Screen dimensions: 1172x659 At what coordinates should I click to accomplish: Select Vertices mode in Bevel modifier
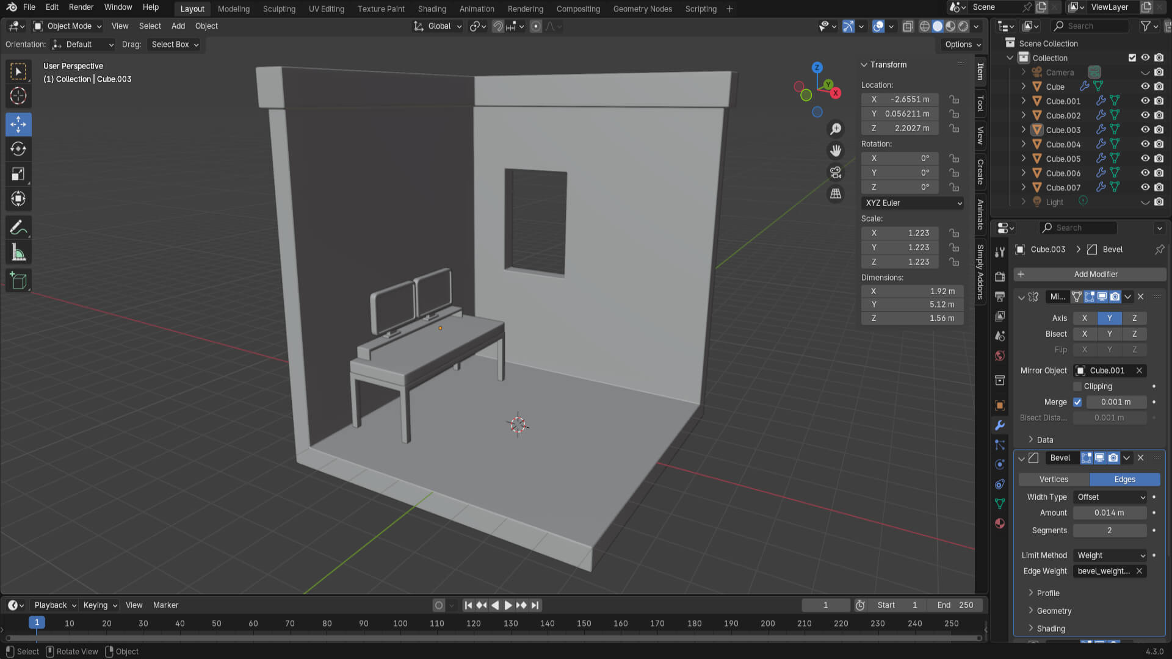coord(1054,480)
